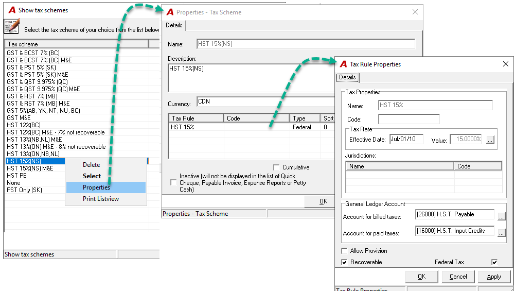515x291 pixels.
Task: Click the tax rate Value field
Action: pyautogui.click(x=466, y=139)
